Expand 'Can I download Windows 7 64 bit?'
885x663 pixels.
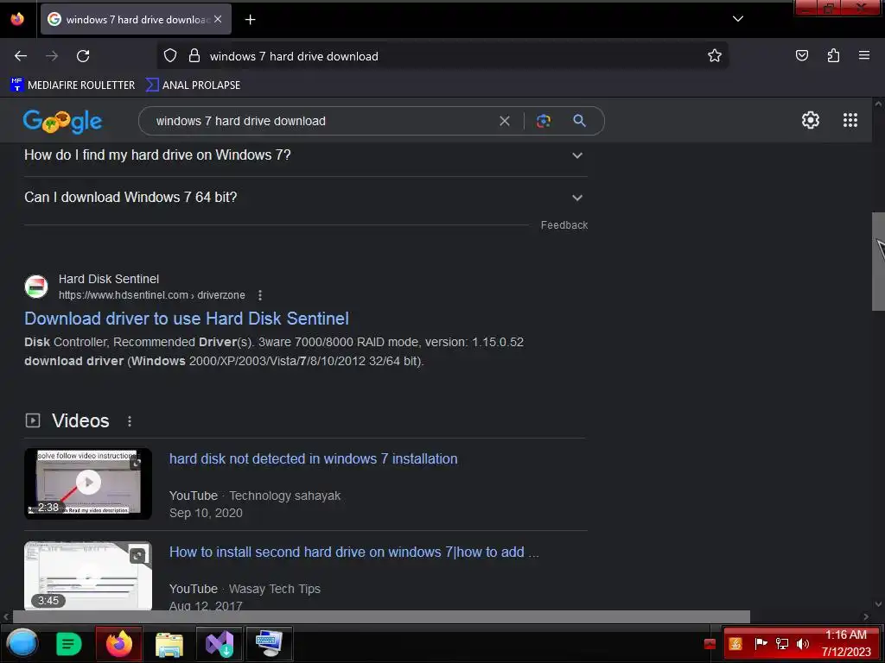click(305, 198)
